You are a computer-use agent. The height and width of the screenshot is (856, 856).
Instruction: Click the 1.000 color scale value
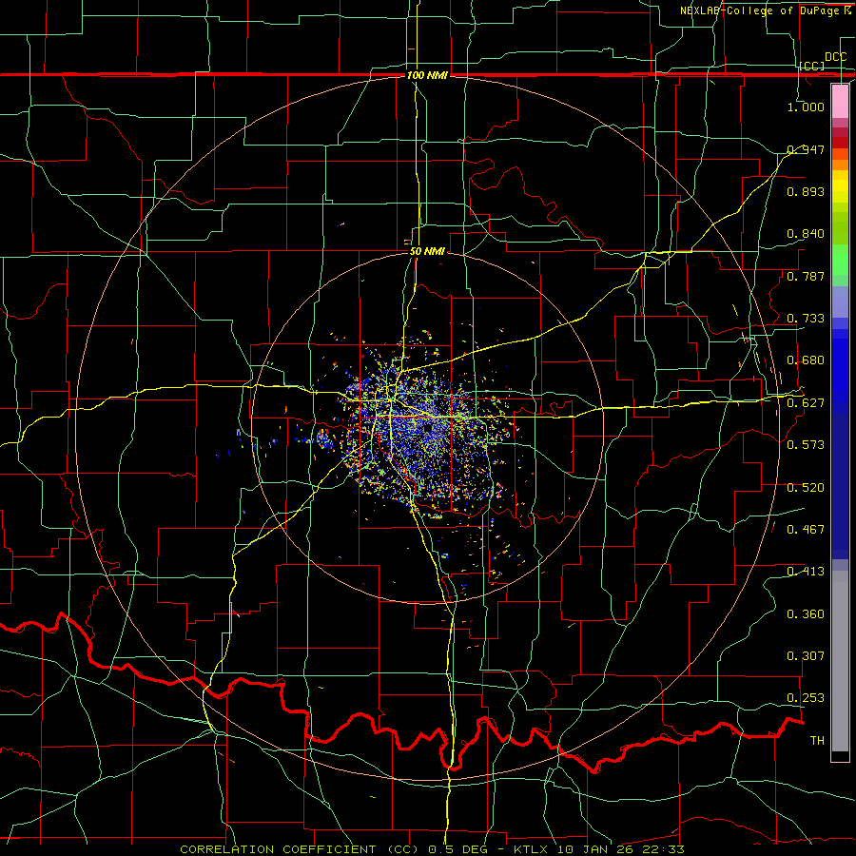pos(806,107)
